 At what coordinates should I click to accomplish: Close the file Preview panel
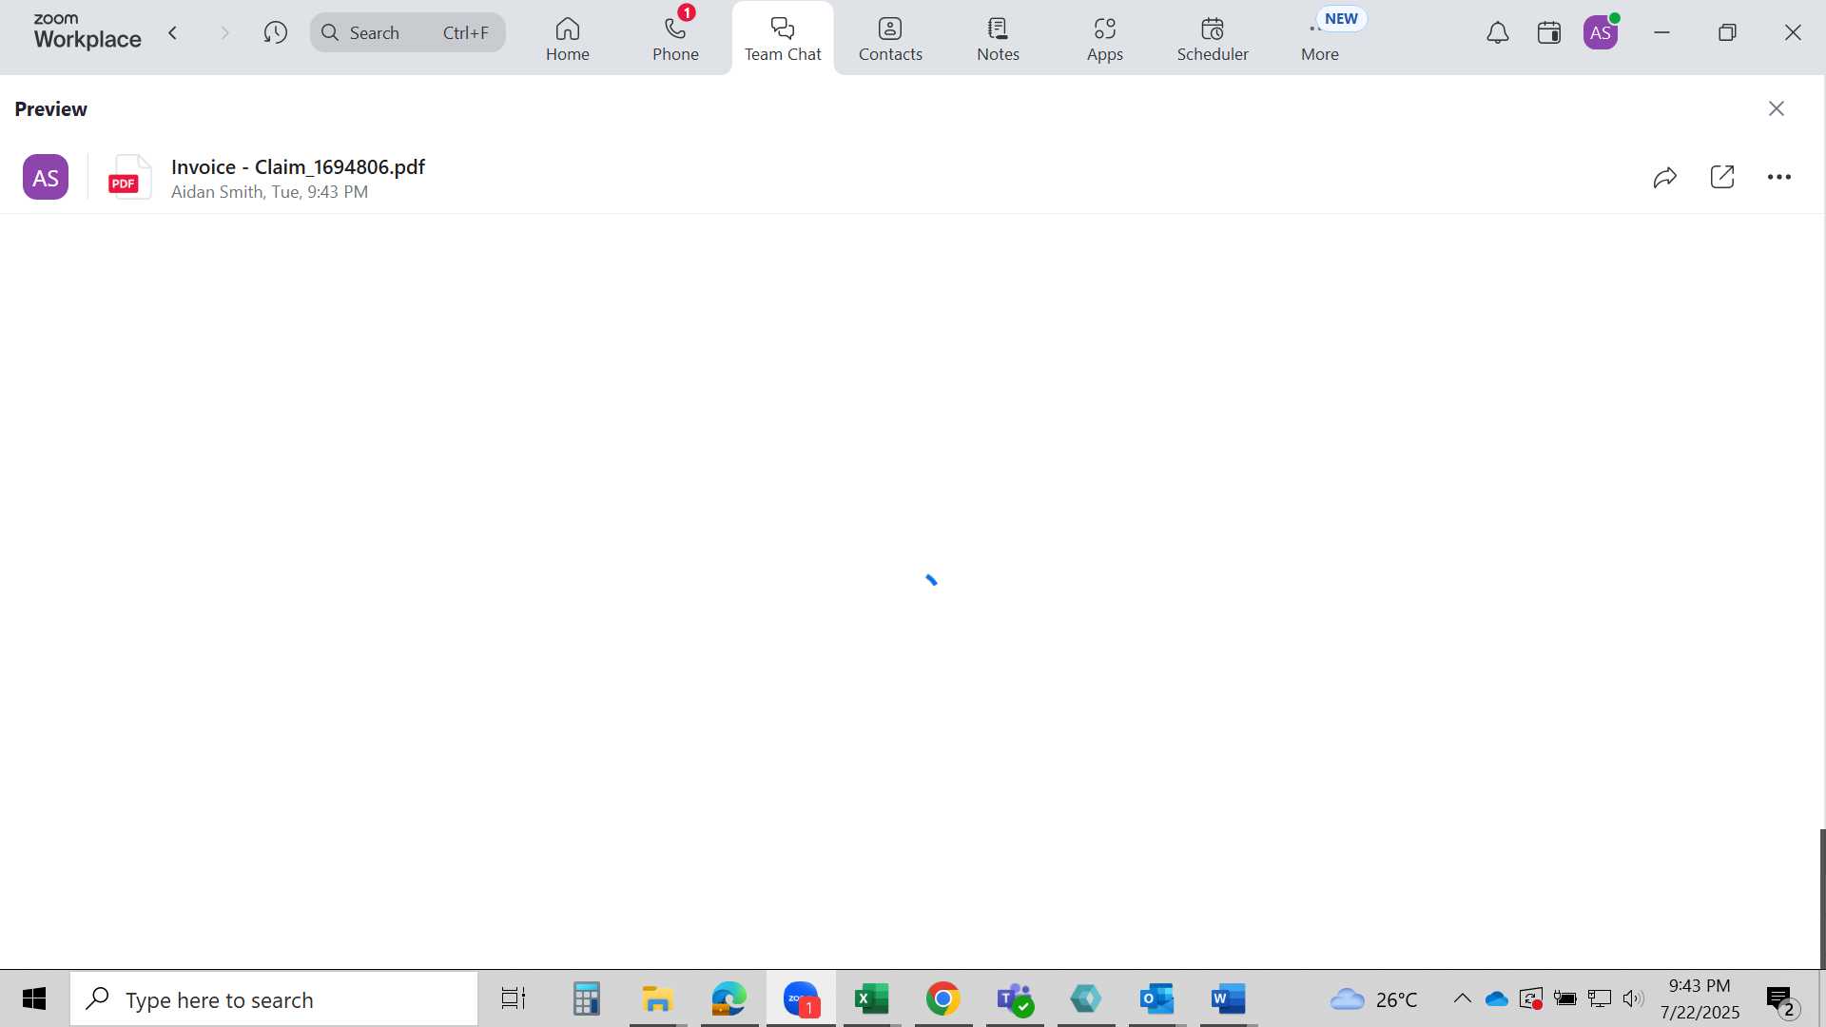pos(1777,108)
